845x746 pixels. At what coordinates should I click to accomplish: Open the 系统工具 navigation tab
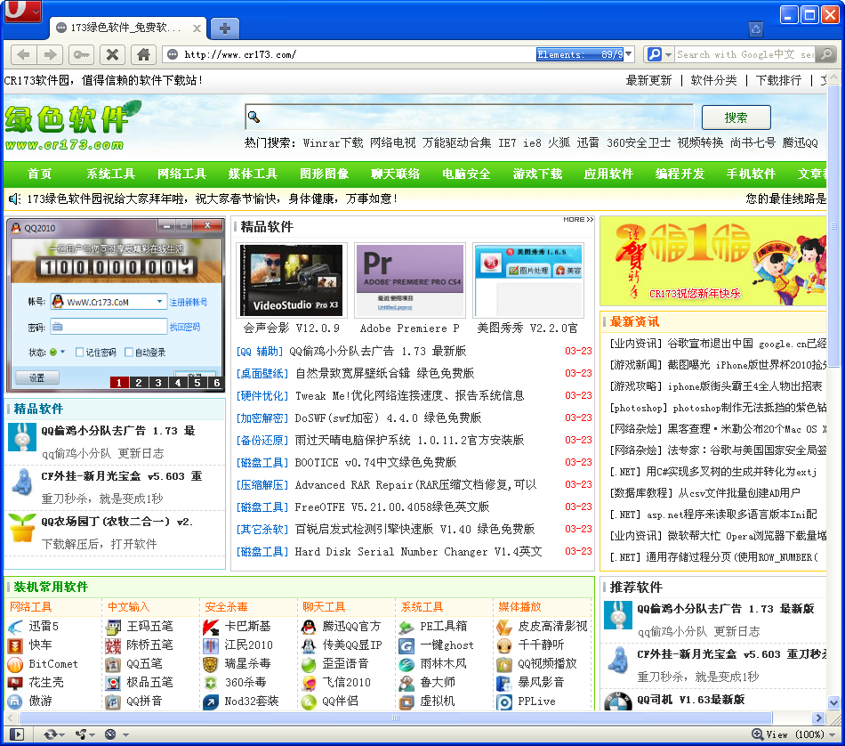pyautogui.click(x=110, y=174)
